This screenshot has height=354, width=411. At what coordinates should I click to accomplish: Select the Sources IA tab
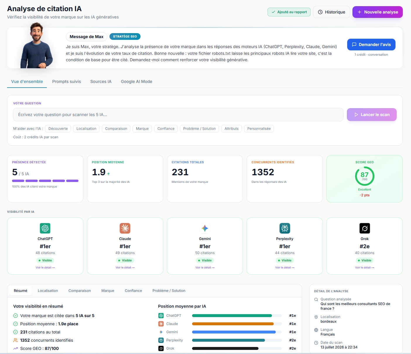tap(101, 81)
